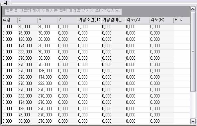This screenshot has width=197, height=126.
Task: Click the vertical scrollbar thumb grip
Action: pyautogui.click(x=193, y=52)
